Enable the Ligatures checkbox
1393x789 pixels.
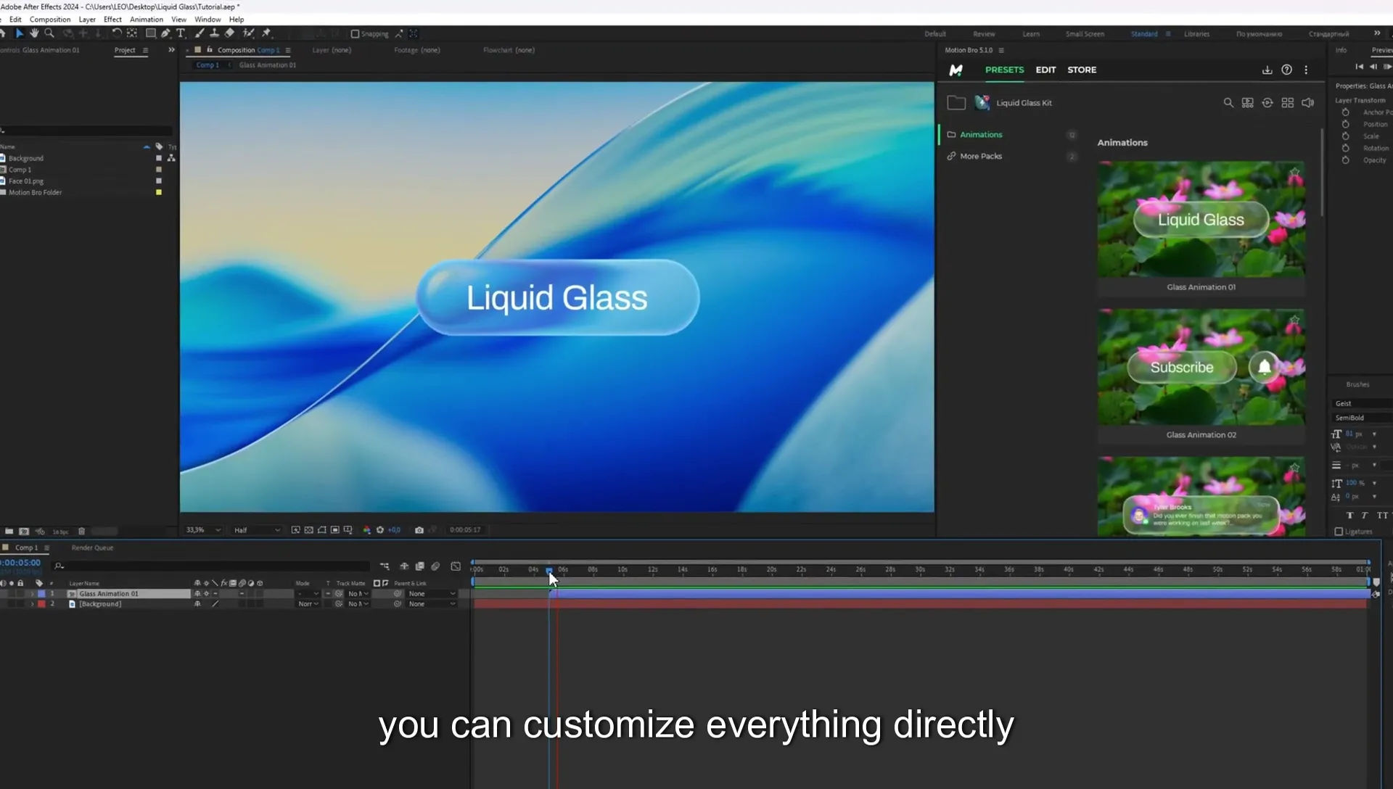point(1339,532)
